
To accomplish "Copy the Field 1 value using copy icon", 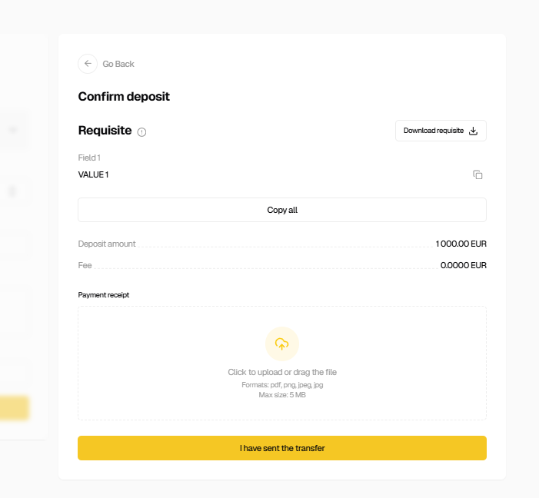I will [477, 175].
